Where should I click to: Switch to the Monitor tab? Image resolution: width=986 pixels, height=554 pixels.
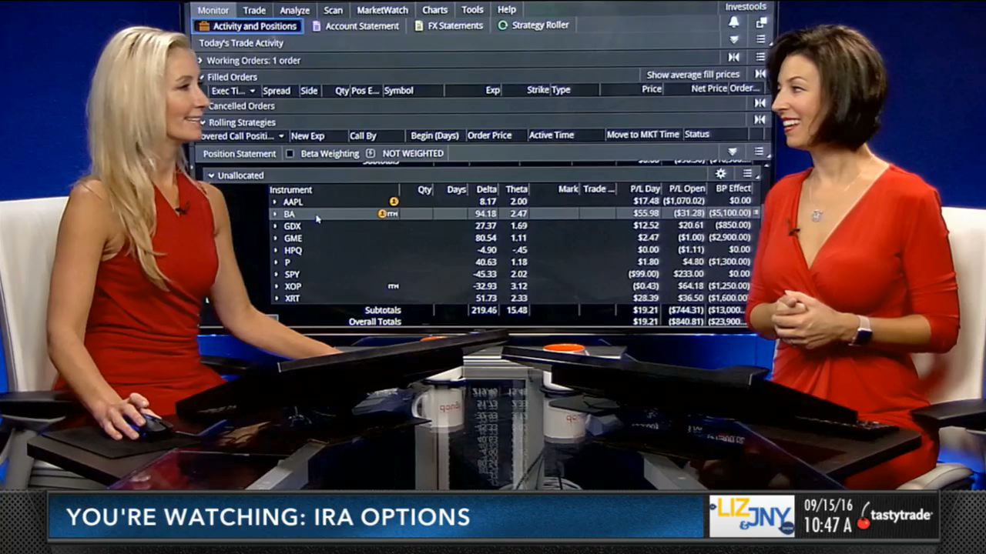click(x=213, y=10)
